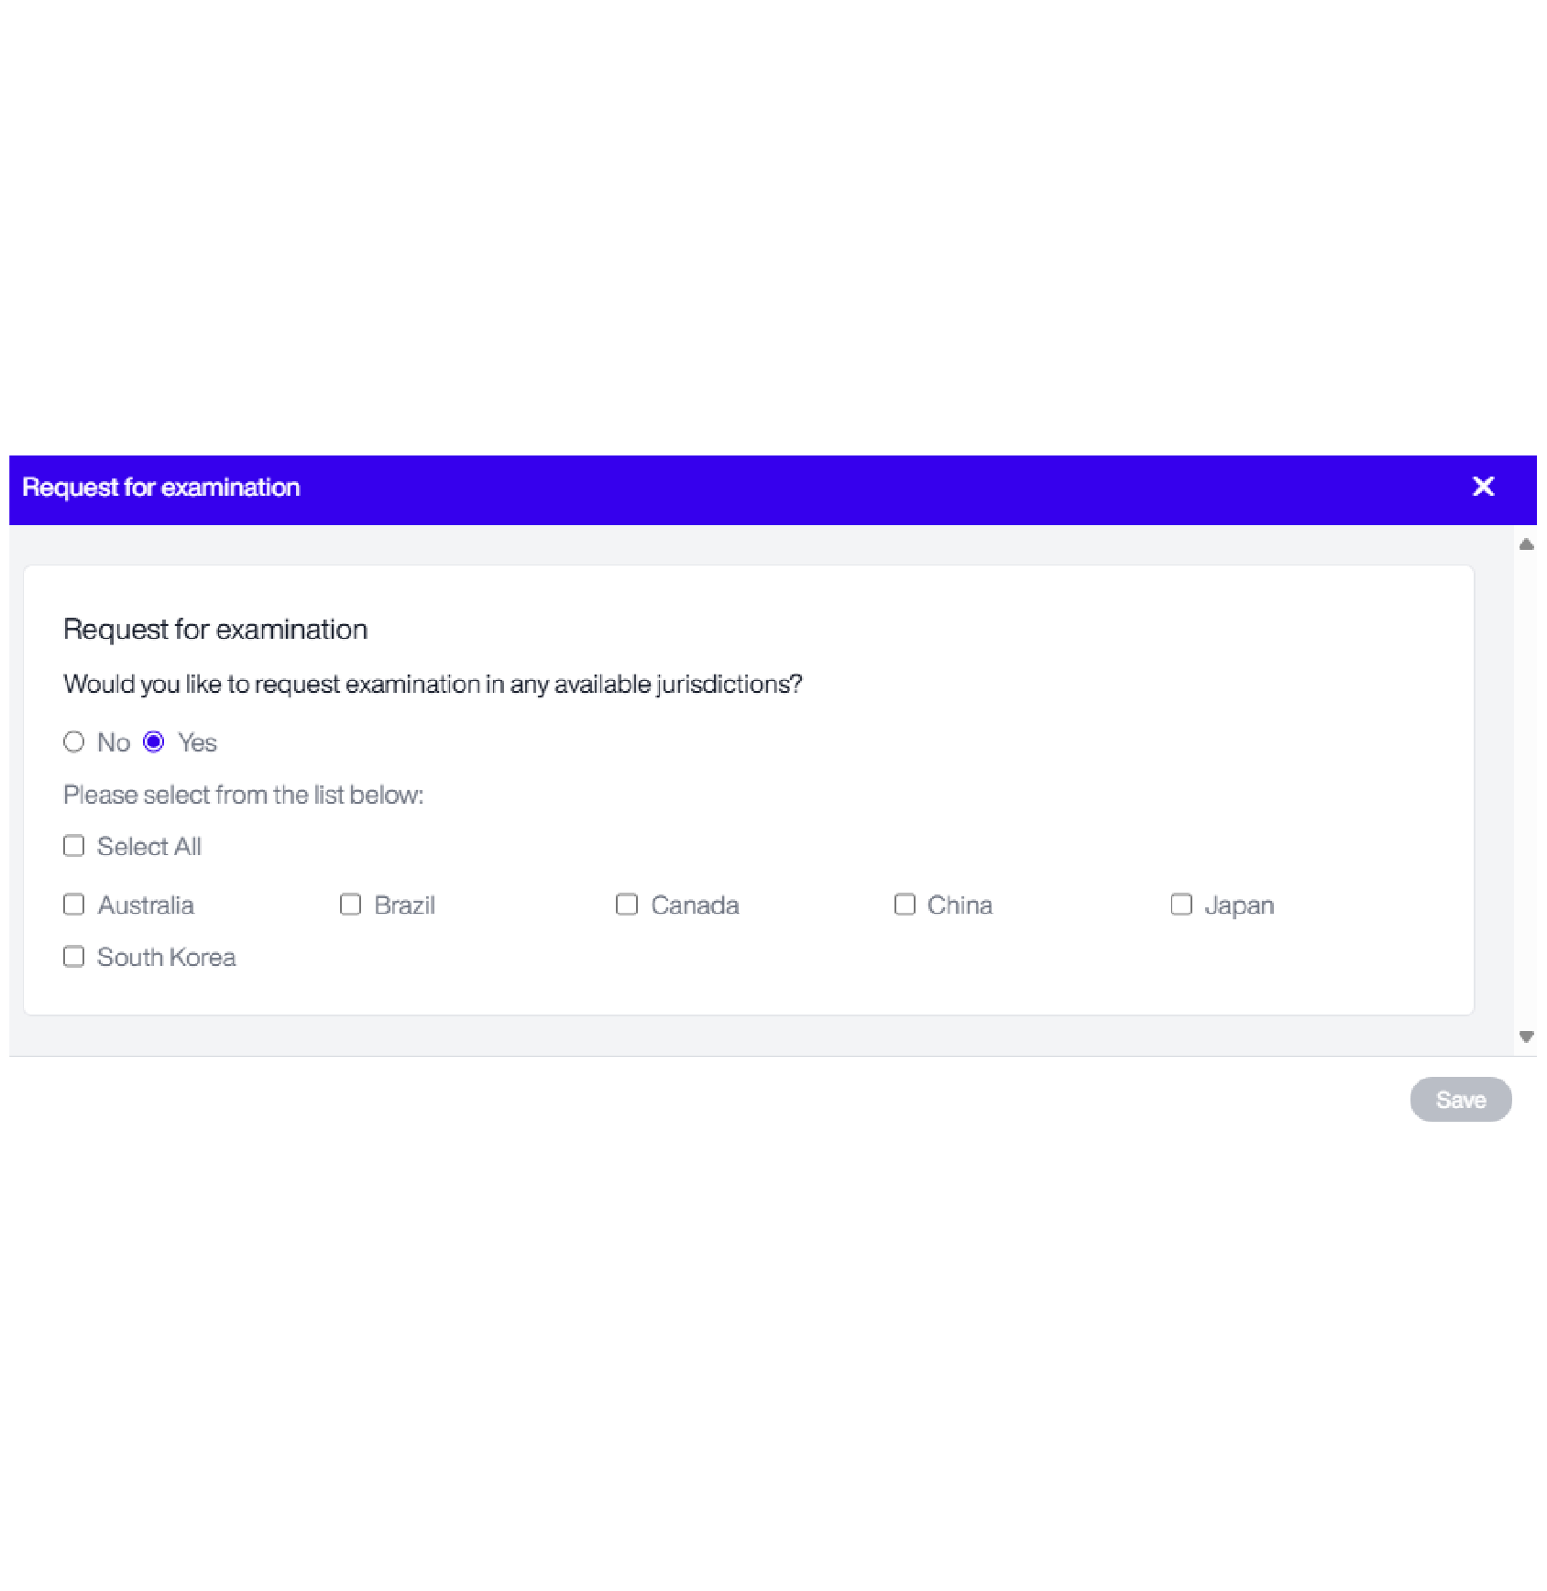Viewport: 1547px width, 1591px height.
Task: Check the Select All checkbox
Action: [x=74, y=846]
